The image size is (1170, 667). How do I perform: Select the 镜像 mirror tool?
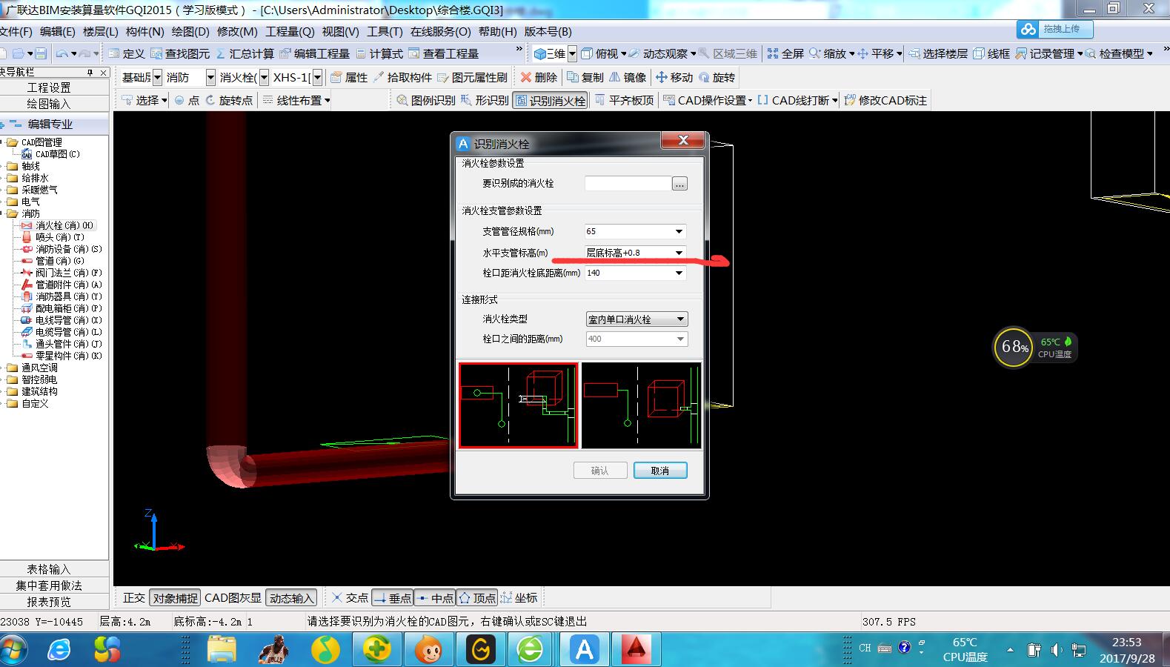[628, 77]
